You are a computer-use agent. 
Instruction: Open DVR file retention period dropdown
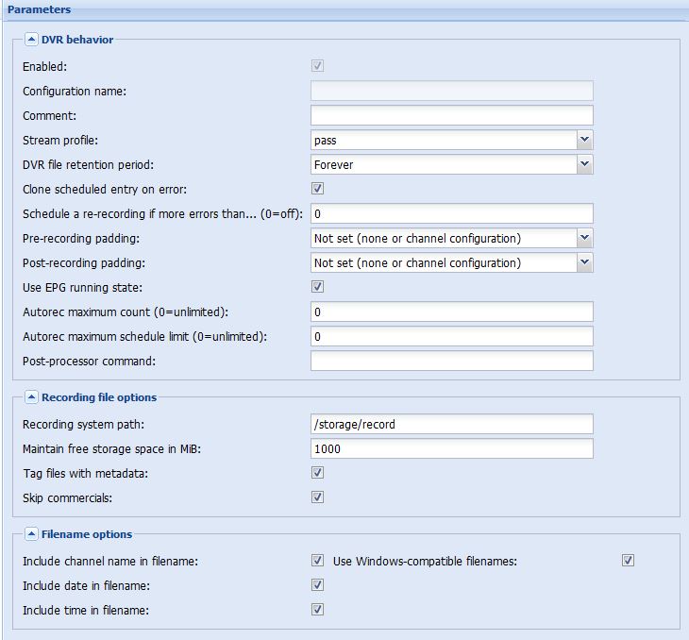pyautogui.click(x=584, y=164)
